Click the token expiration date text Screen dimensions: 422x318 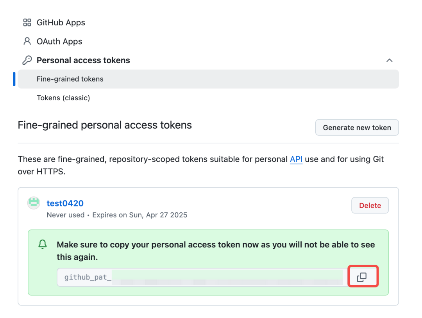click(140, 215)
